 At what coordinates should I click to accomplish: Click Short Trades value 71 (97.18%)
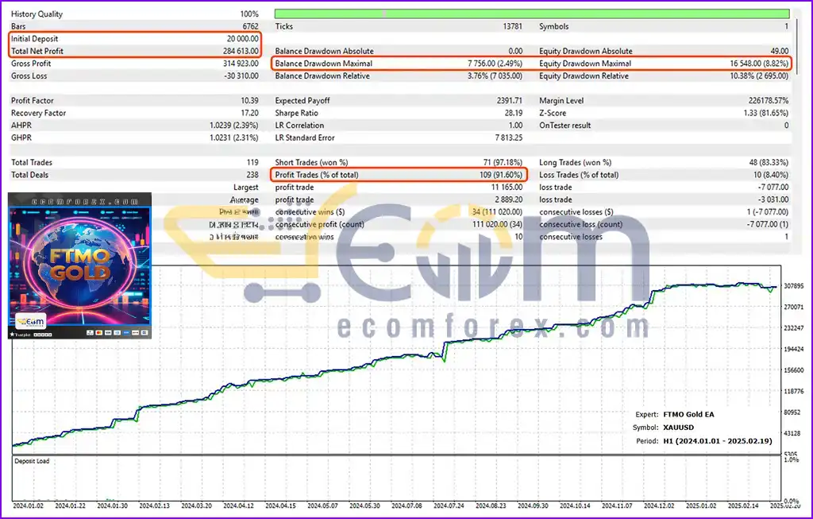coord(503,162)
